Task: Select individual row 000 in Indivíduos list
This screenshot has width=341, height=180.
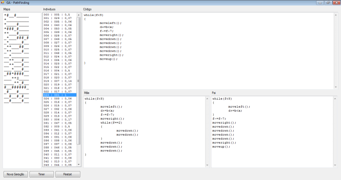Action: point(60,14)
